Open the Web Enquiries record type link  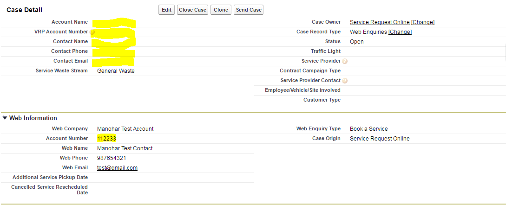pos(368,32)
